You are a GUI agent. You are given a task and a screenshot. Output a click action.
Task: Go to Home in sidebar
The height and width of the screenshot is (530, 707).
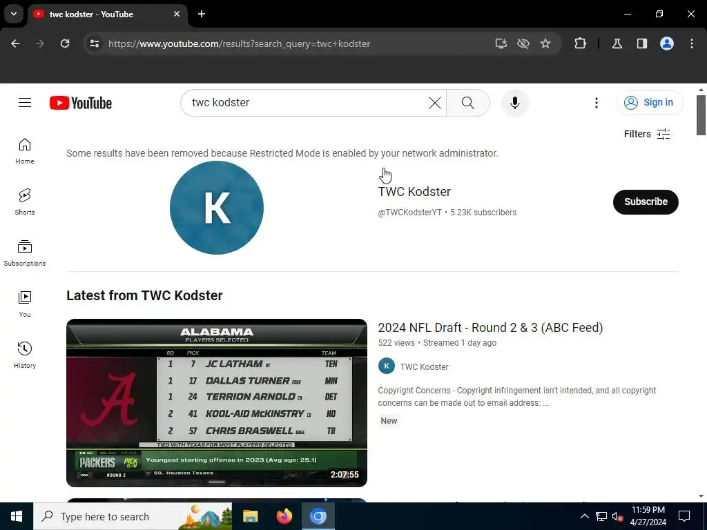25,151
